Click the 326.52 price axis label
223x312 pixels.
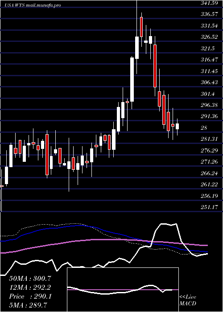(x=208, y=37)
